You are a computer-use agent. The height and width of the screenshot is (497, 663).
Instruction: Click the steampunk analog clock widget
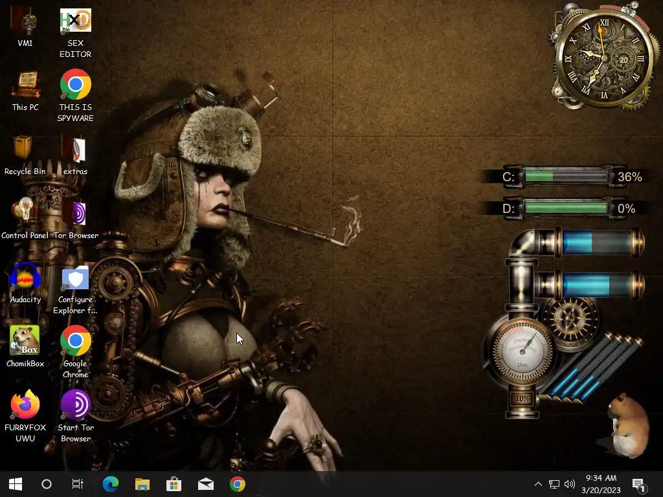coord(604,57)
